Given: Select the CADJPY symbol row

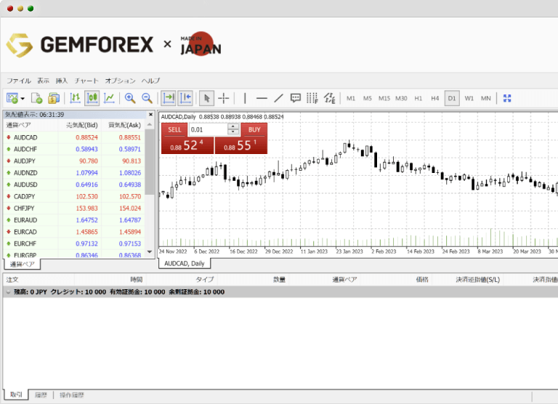Looking at the screenshot, I should [x=74, y=196].
